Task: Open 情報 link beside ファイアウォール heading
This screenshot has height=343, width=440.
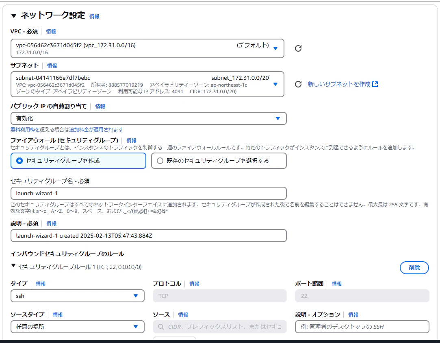Action: (131, 140)
